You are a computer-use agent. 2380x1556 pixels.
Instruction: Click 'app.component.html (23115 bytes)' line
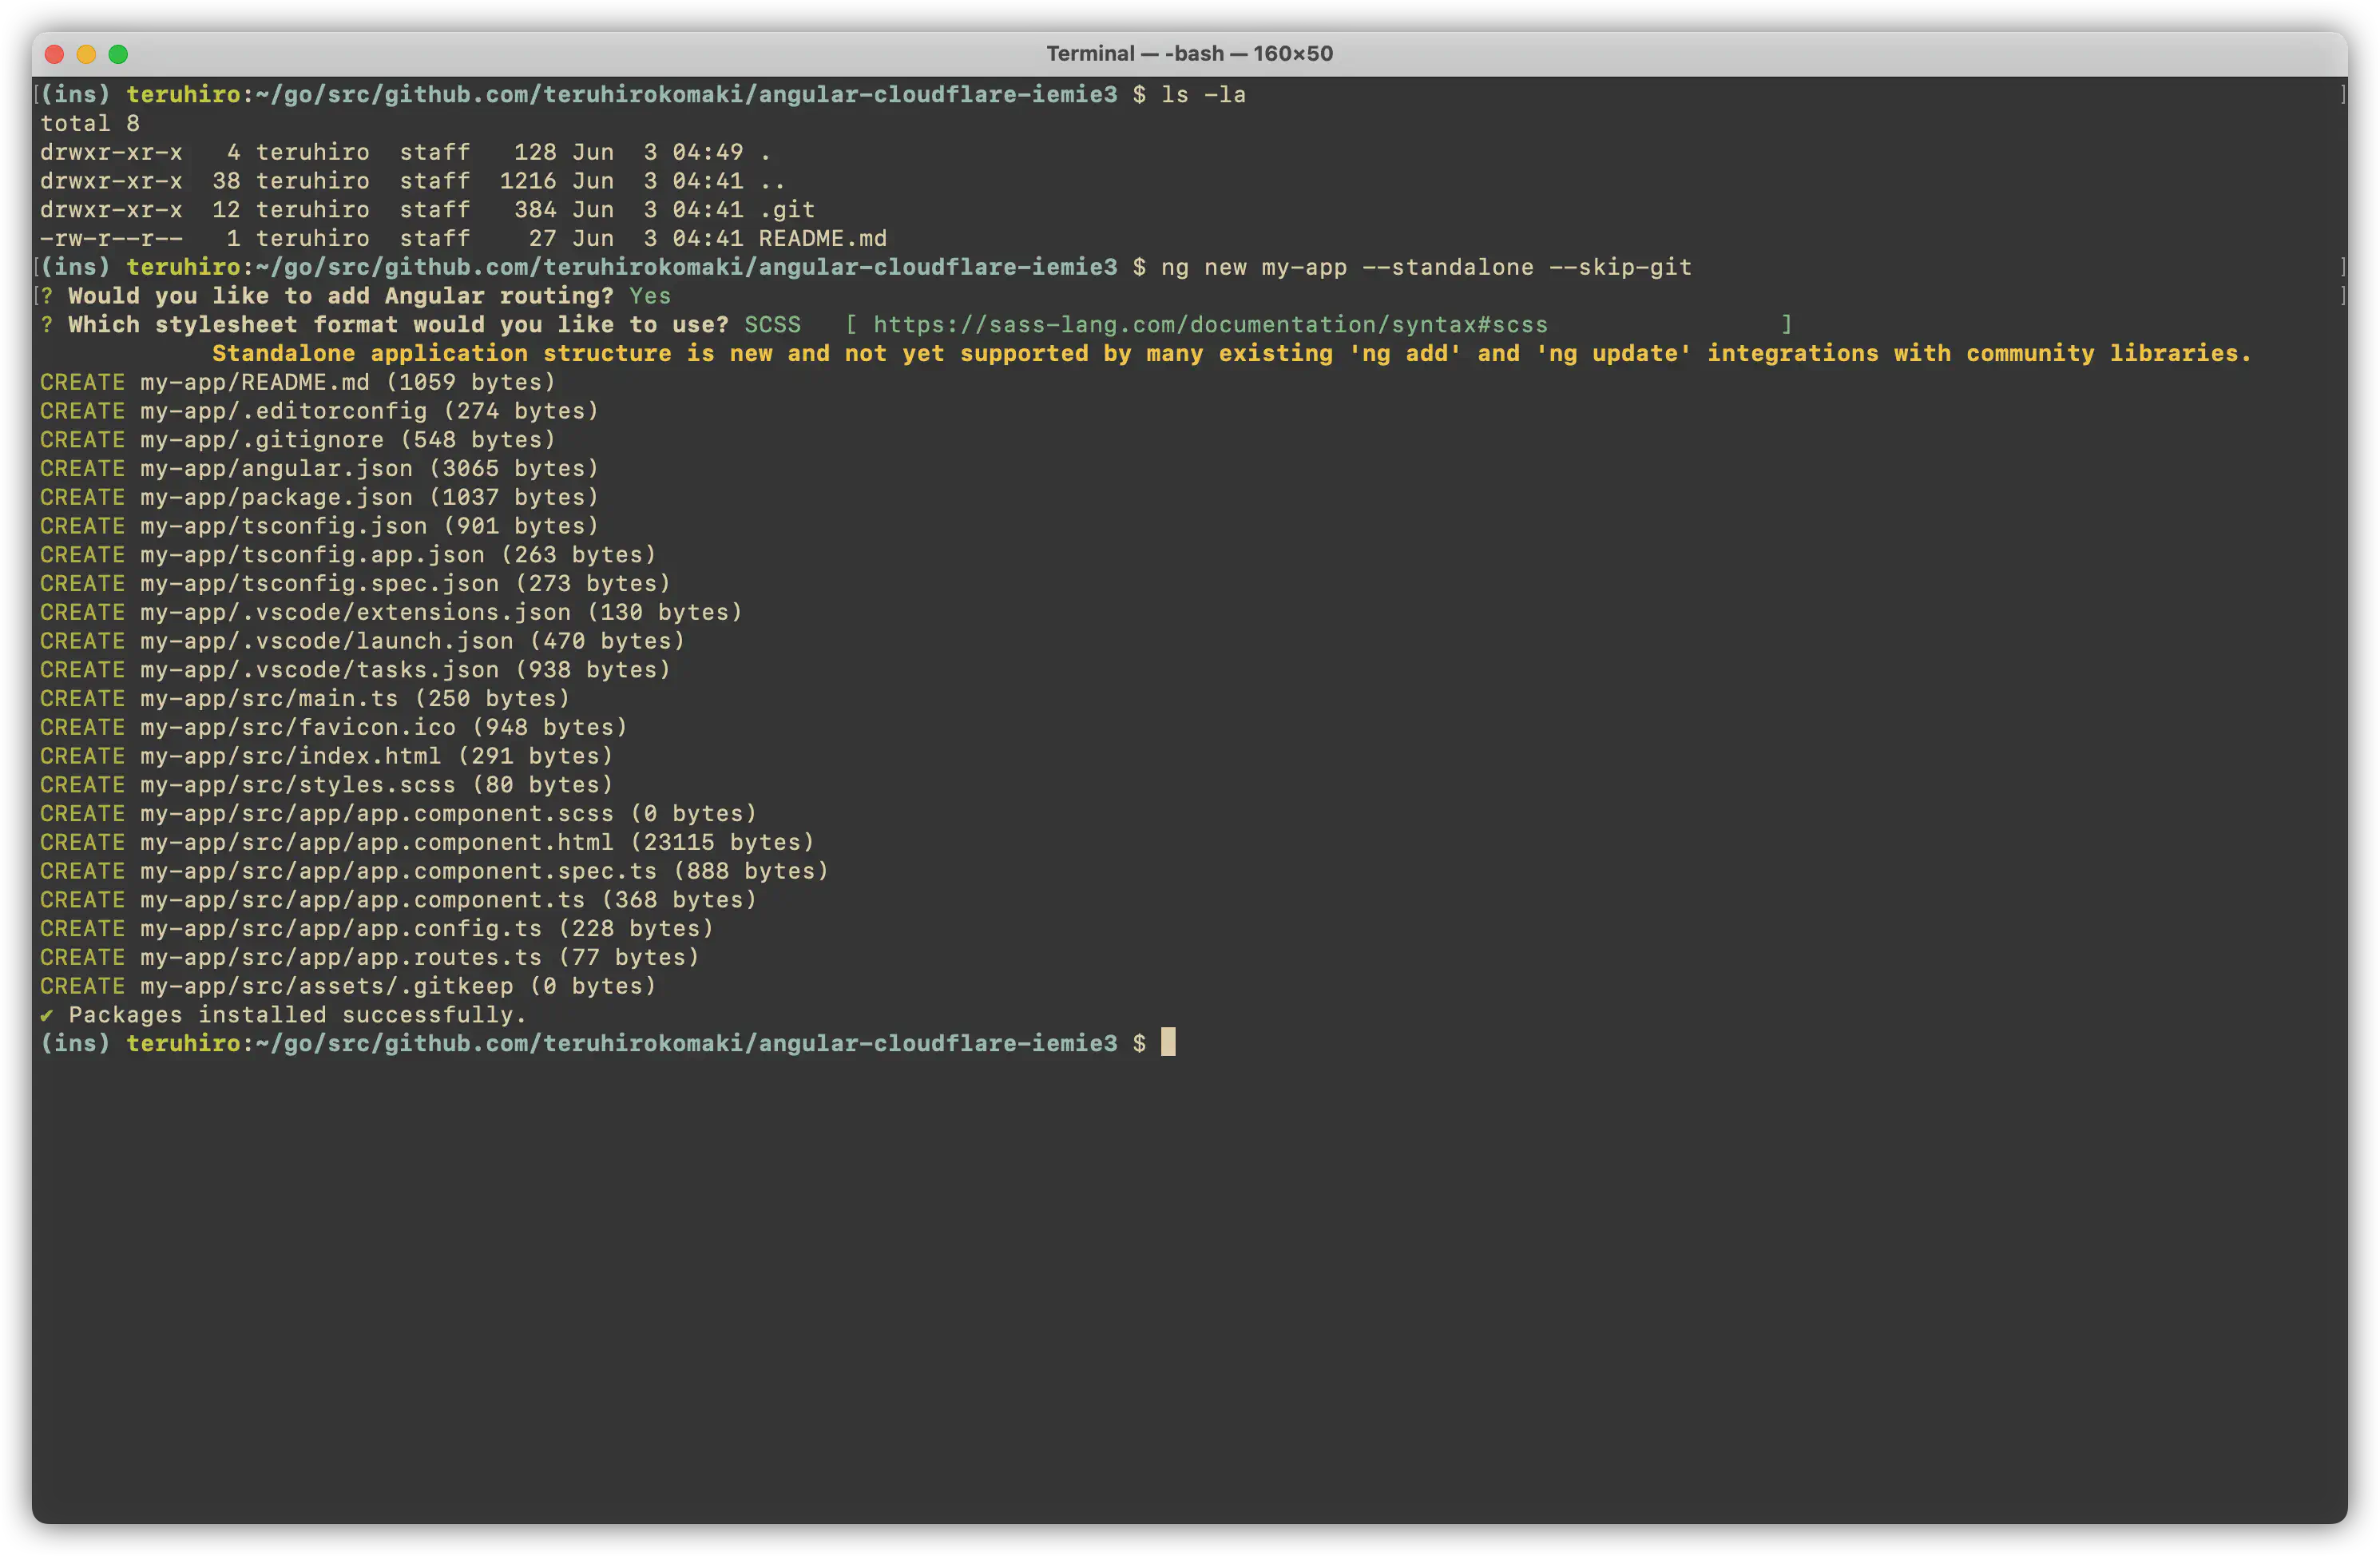[x=427, y=843]
